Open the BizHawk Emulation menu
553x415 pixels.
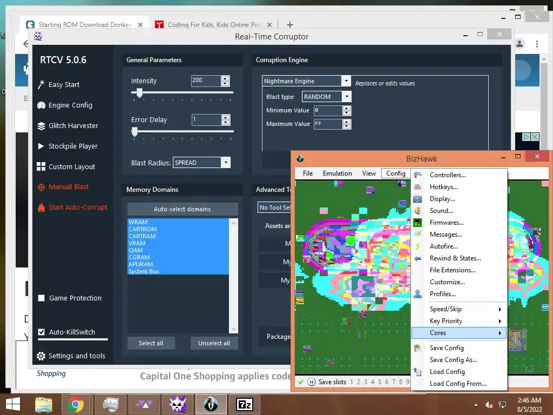(x=337, y=173)
